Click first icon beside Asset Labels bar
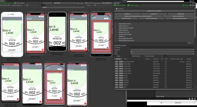Image resolution: width=197 pixels, height=107 pixels. click(x=189, y=99)
